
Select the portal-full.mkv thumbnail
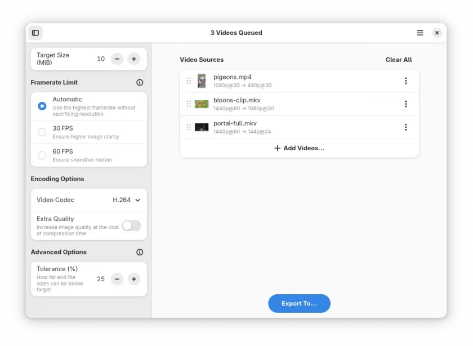202,127
